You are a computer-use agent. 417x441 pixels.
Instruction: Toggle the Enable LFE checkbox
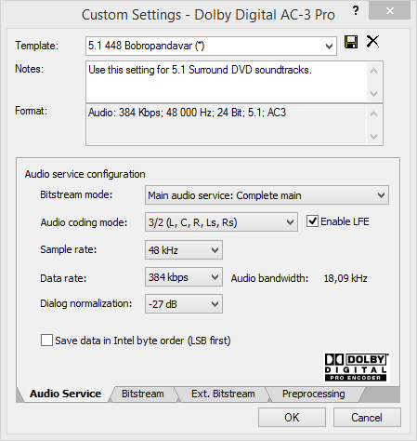[x=312, y=221]
